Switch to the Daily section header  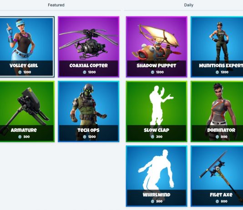[x=188, y=5]
